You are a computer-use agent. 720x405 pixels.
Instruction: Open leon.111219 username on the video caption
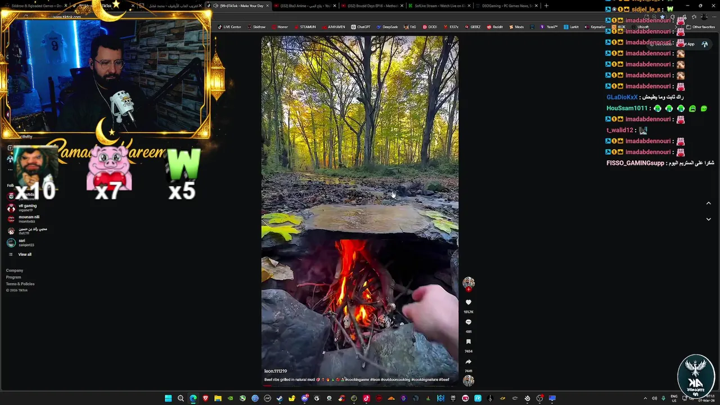click(276, 371)
